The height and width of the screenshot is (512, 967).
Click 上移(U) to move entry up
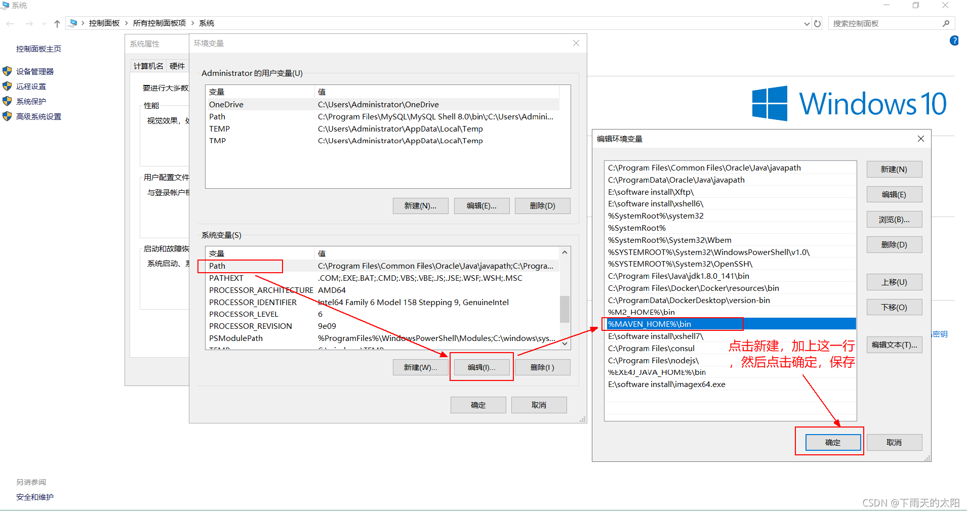[894, 282]
